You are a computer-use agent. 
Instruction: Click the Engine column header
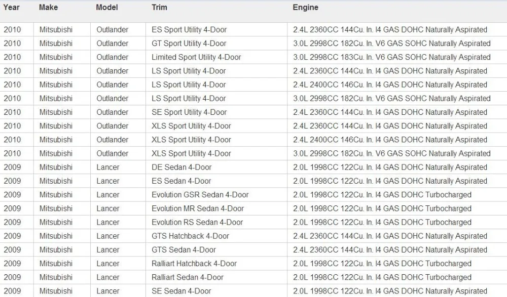306,8
